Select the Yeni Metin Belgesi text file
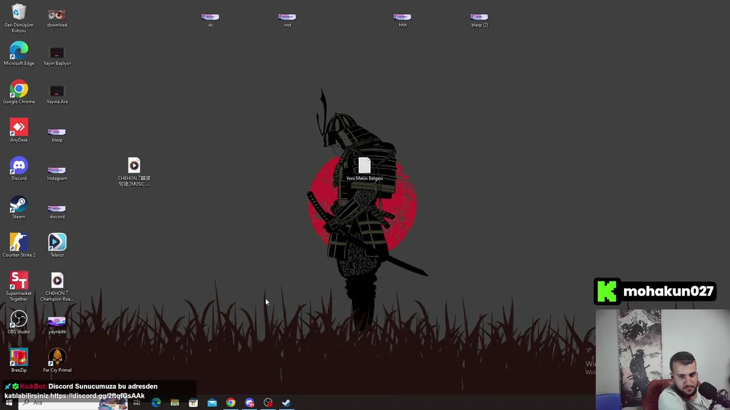This screenshot has height=410, width=730. point(364,170)
